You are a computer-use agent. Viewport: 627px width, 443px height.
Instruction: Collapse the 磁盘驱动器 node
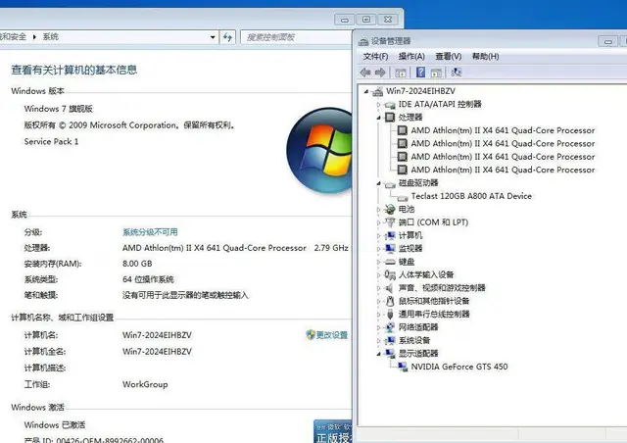click(x=378, y=183)
